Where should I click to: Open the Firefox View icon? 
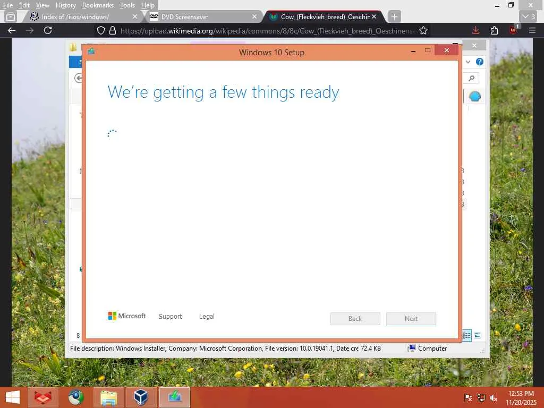click(11, 16)
